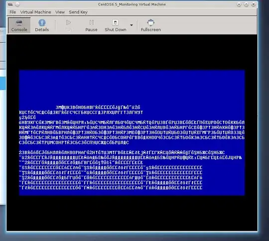The height and width of the screenshot is (241, 269).
Task: Close the Virtual Machine window
Action: tap(254, 4)
